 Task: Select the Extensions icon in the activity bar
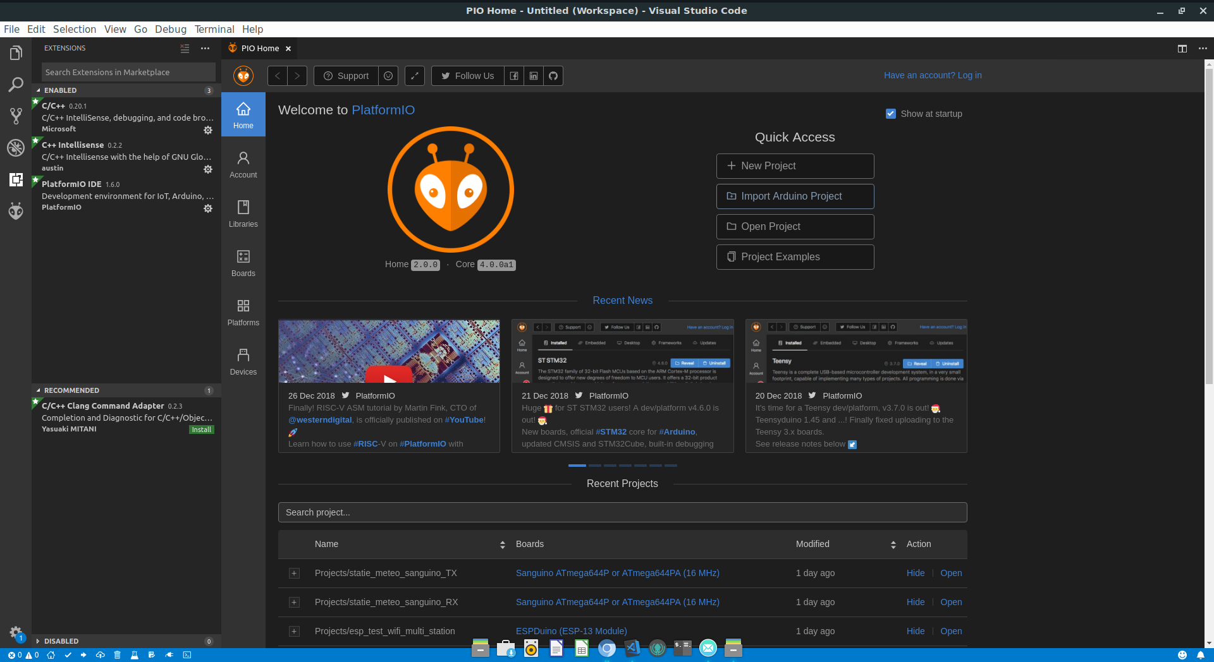point(16,179)
